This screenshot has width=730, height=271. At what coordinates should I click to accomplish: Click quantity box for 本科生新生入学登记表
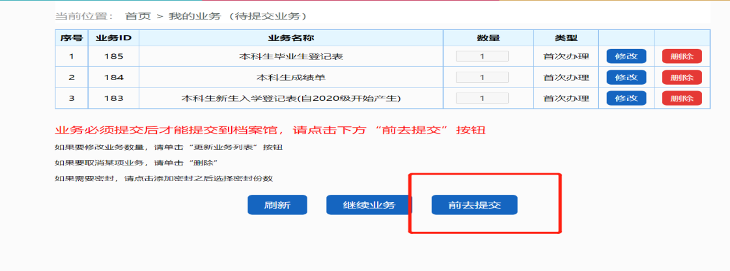tap(482, 98)
